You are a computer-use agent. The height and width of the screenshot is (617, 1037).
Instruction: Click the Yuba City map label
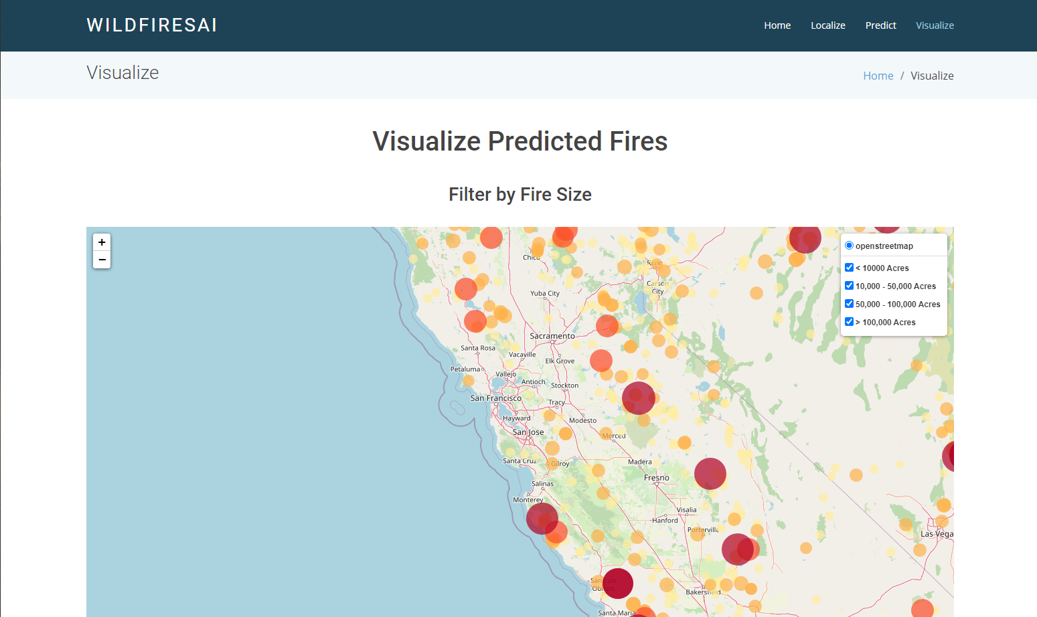[x=545, y=293]
